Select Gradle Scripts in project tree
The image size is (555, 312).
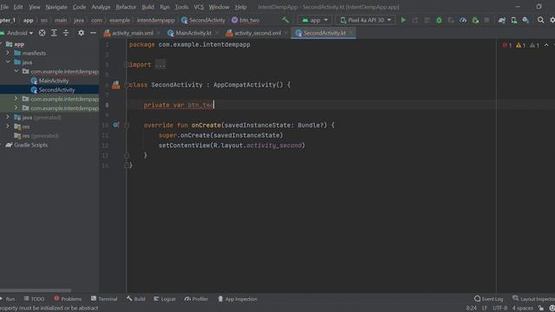(31, 145)
